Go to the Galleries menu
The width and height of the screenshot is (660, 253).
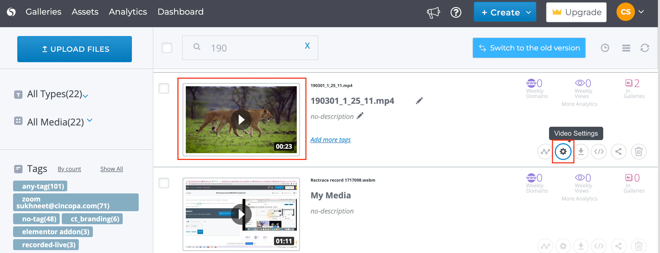pyautogui.click(x=43, y=12)
